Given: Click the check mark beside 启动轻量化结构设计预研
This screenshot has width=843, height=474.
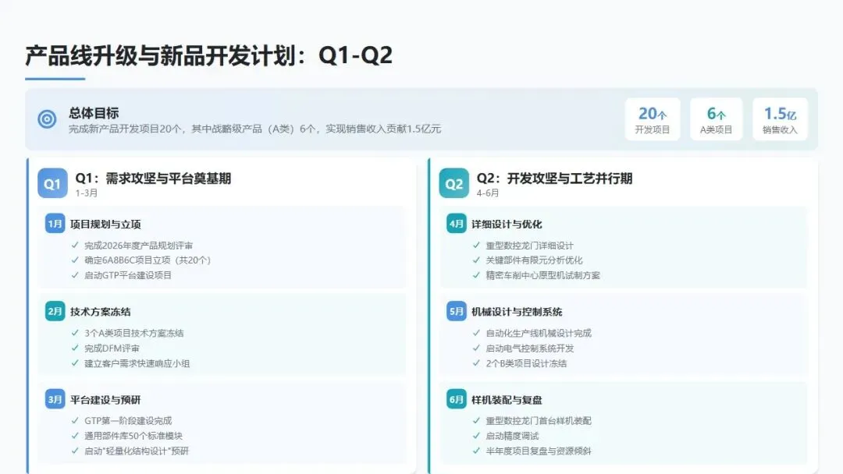Looking at the screenshot, I should 75,451.
